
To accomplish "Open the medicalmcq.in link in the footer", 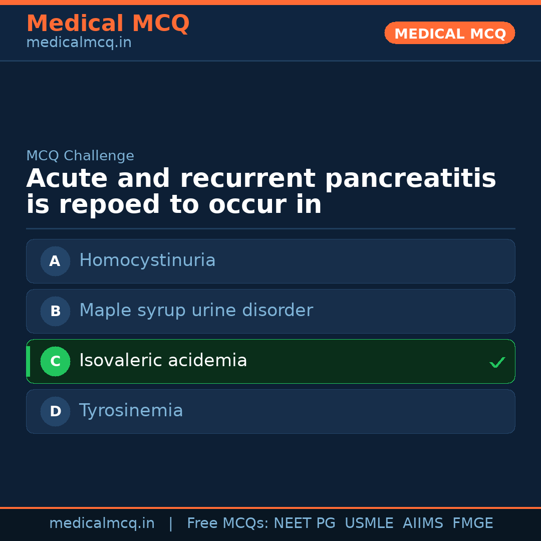I will pyautogui.click(x=102, y=523).
